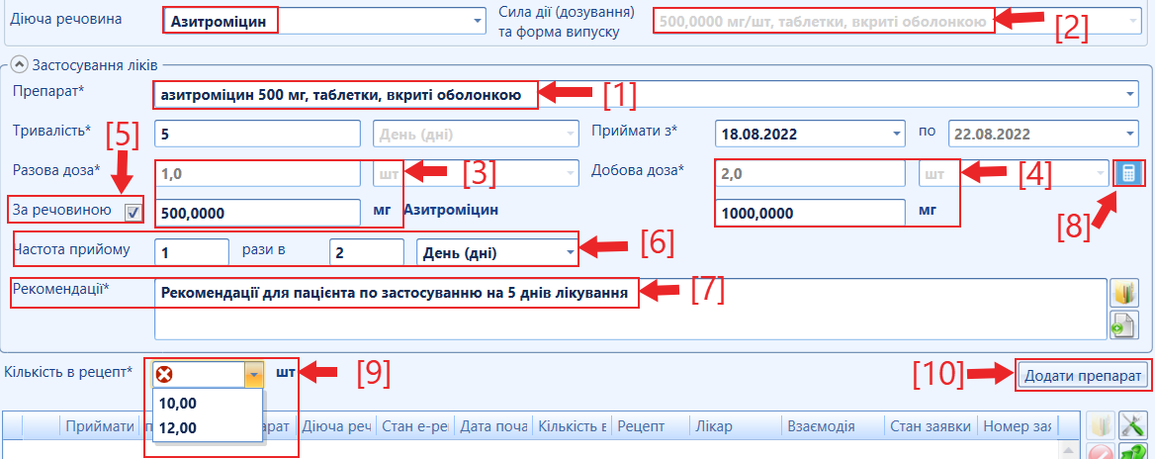The height and width of the screenshot is (459, 1155).
Task: Click 'Рецепт' column header
Action: (x=651, y=425)
